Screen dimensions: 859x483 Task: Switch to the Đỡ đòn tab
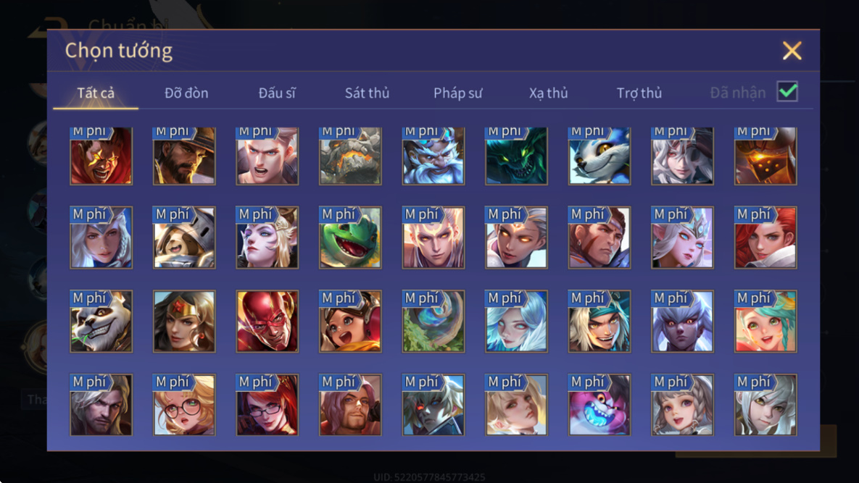coord(186,93)
